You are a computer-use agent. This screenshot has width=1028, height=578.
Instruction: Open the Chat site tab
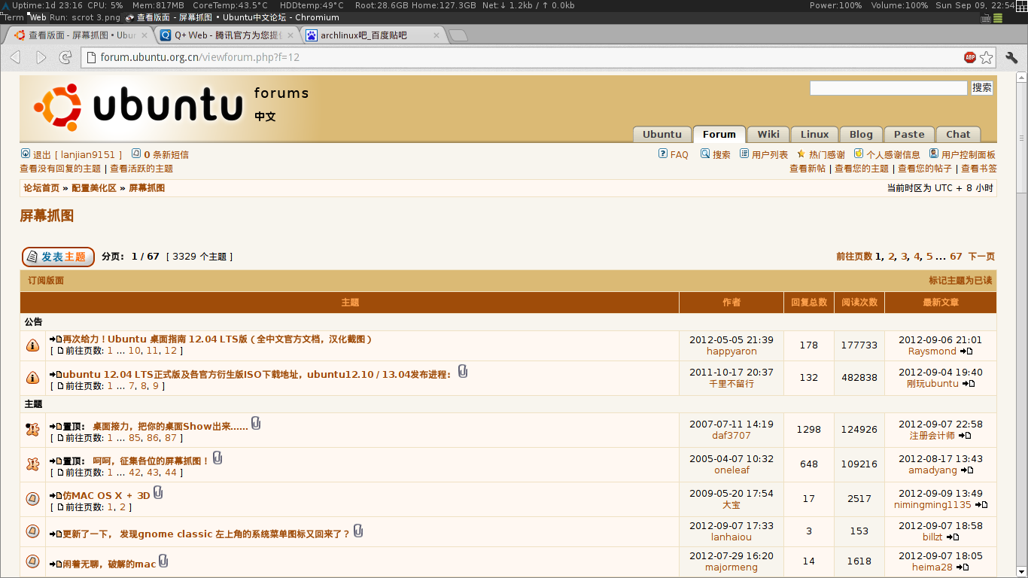tap(958, 135)
